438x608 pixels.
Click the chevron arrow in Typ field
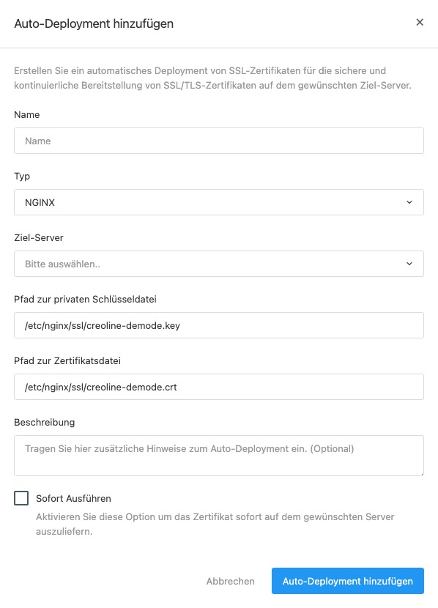(x=409, y=202)
